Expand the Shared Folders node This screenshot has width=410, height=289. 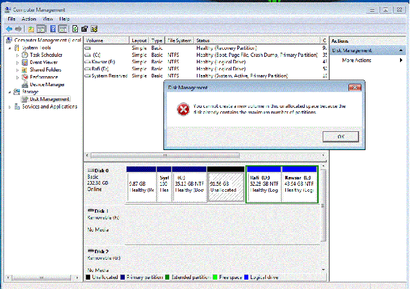[18, 70]
